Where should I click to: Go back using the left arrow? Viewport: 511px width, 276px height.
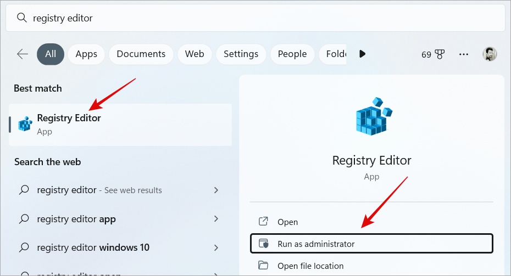(23, 54)
